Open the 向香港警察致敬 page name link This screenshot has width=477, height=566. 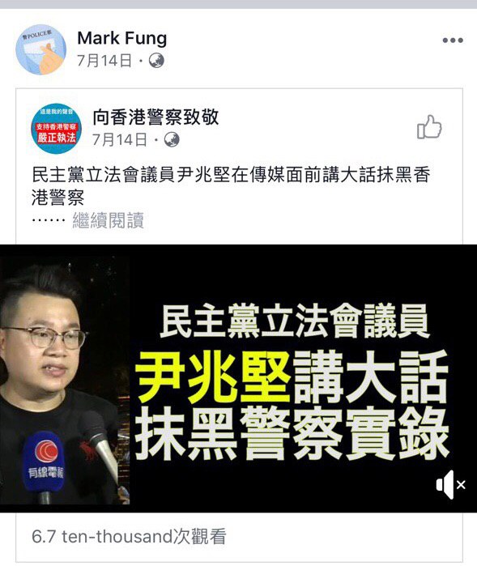155,117
